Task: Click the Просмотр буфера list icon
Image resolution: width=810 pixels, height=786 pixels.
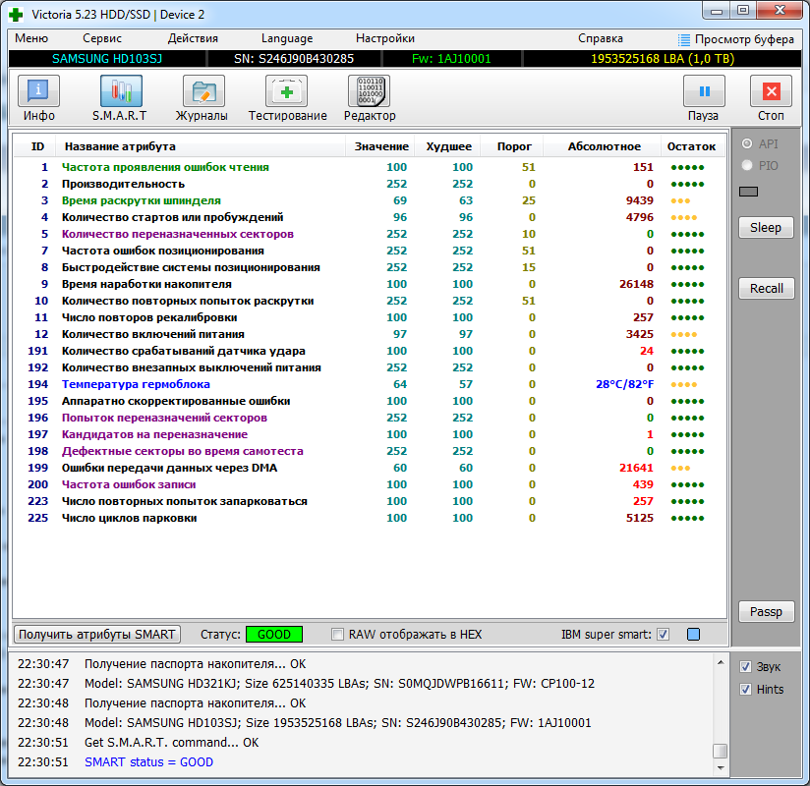Action: [684, 39]
